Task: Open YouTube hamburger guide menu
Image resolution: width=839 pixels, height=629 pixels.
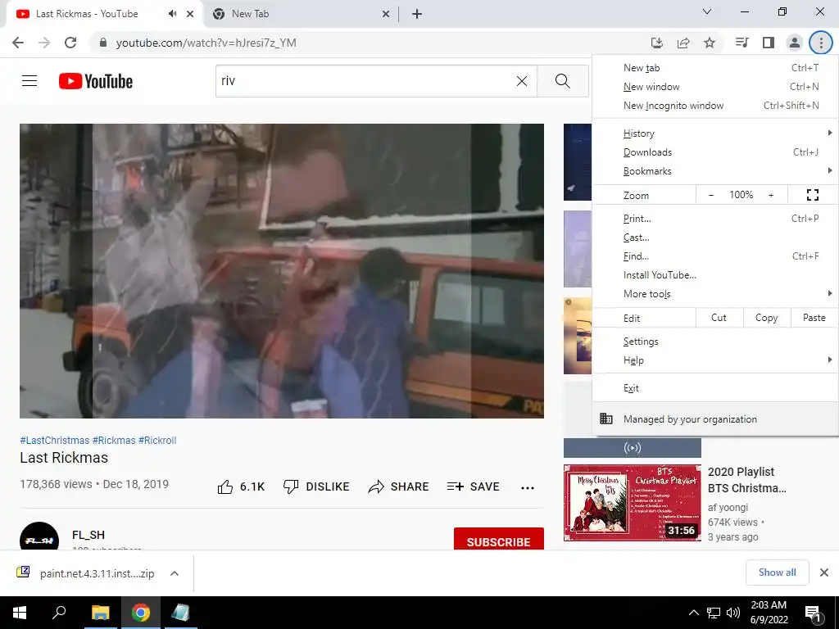Action: point(29,81)
